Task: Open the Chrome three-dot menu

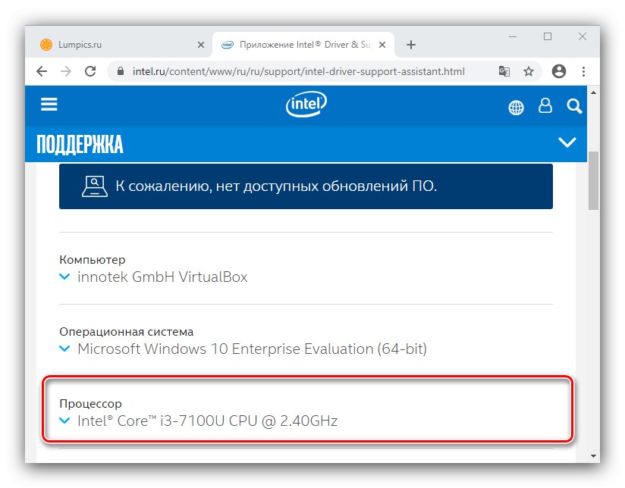Action: click(584, 71)
